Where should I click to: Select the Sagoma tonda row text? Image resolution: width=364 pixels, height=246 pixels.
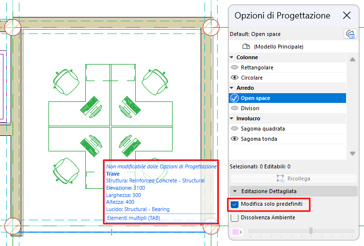pyautogui.click(x=259, y=139)
